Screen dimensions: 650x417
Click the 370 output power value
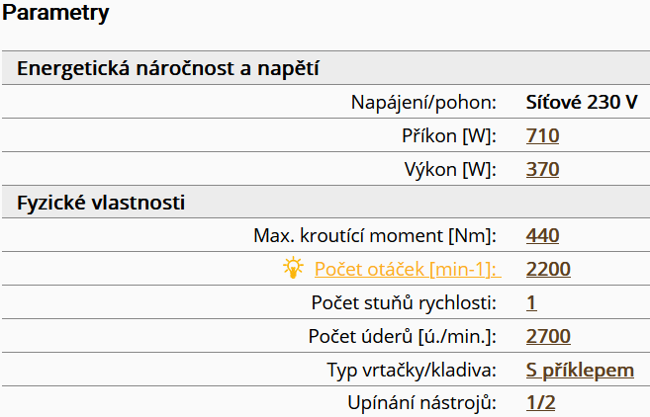point(542,169)
